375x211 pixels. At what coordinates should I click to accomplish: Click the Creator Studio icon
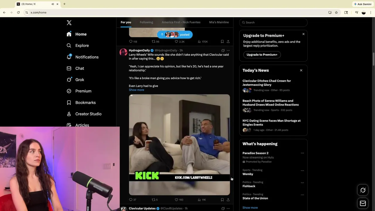pos(69,114)
